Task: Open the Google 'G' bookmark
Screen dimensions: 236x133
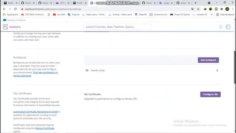Action: coord(49,14)
